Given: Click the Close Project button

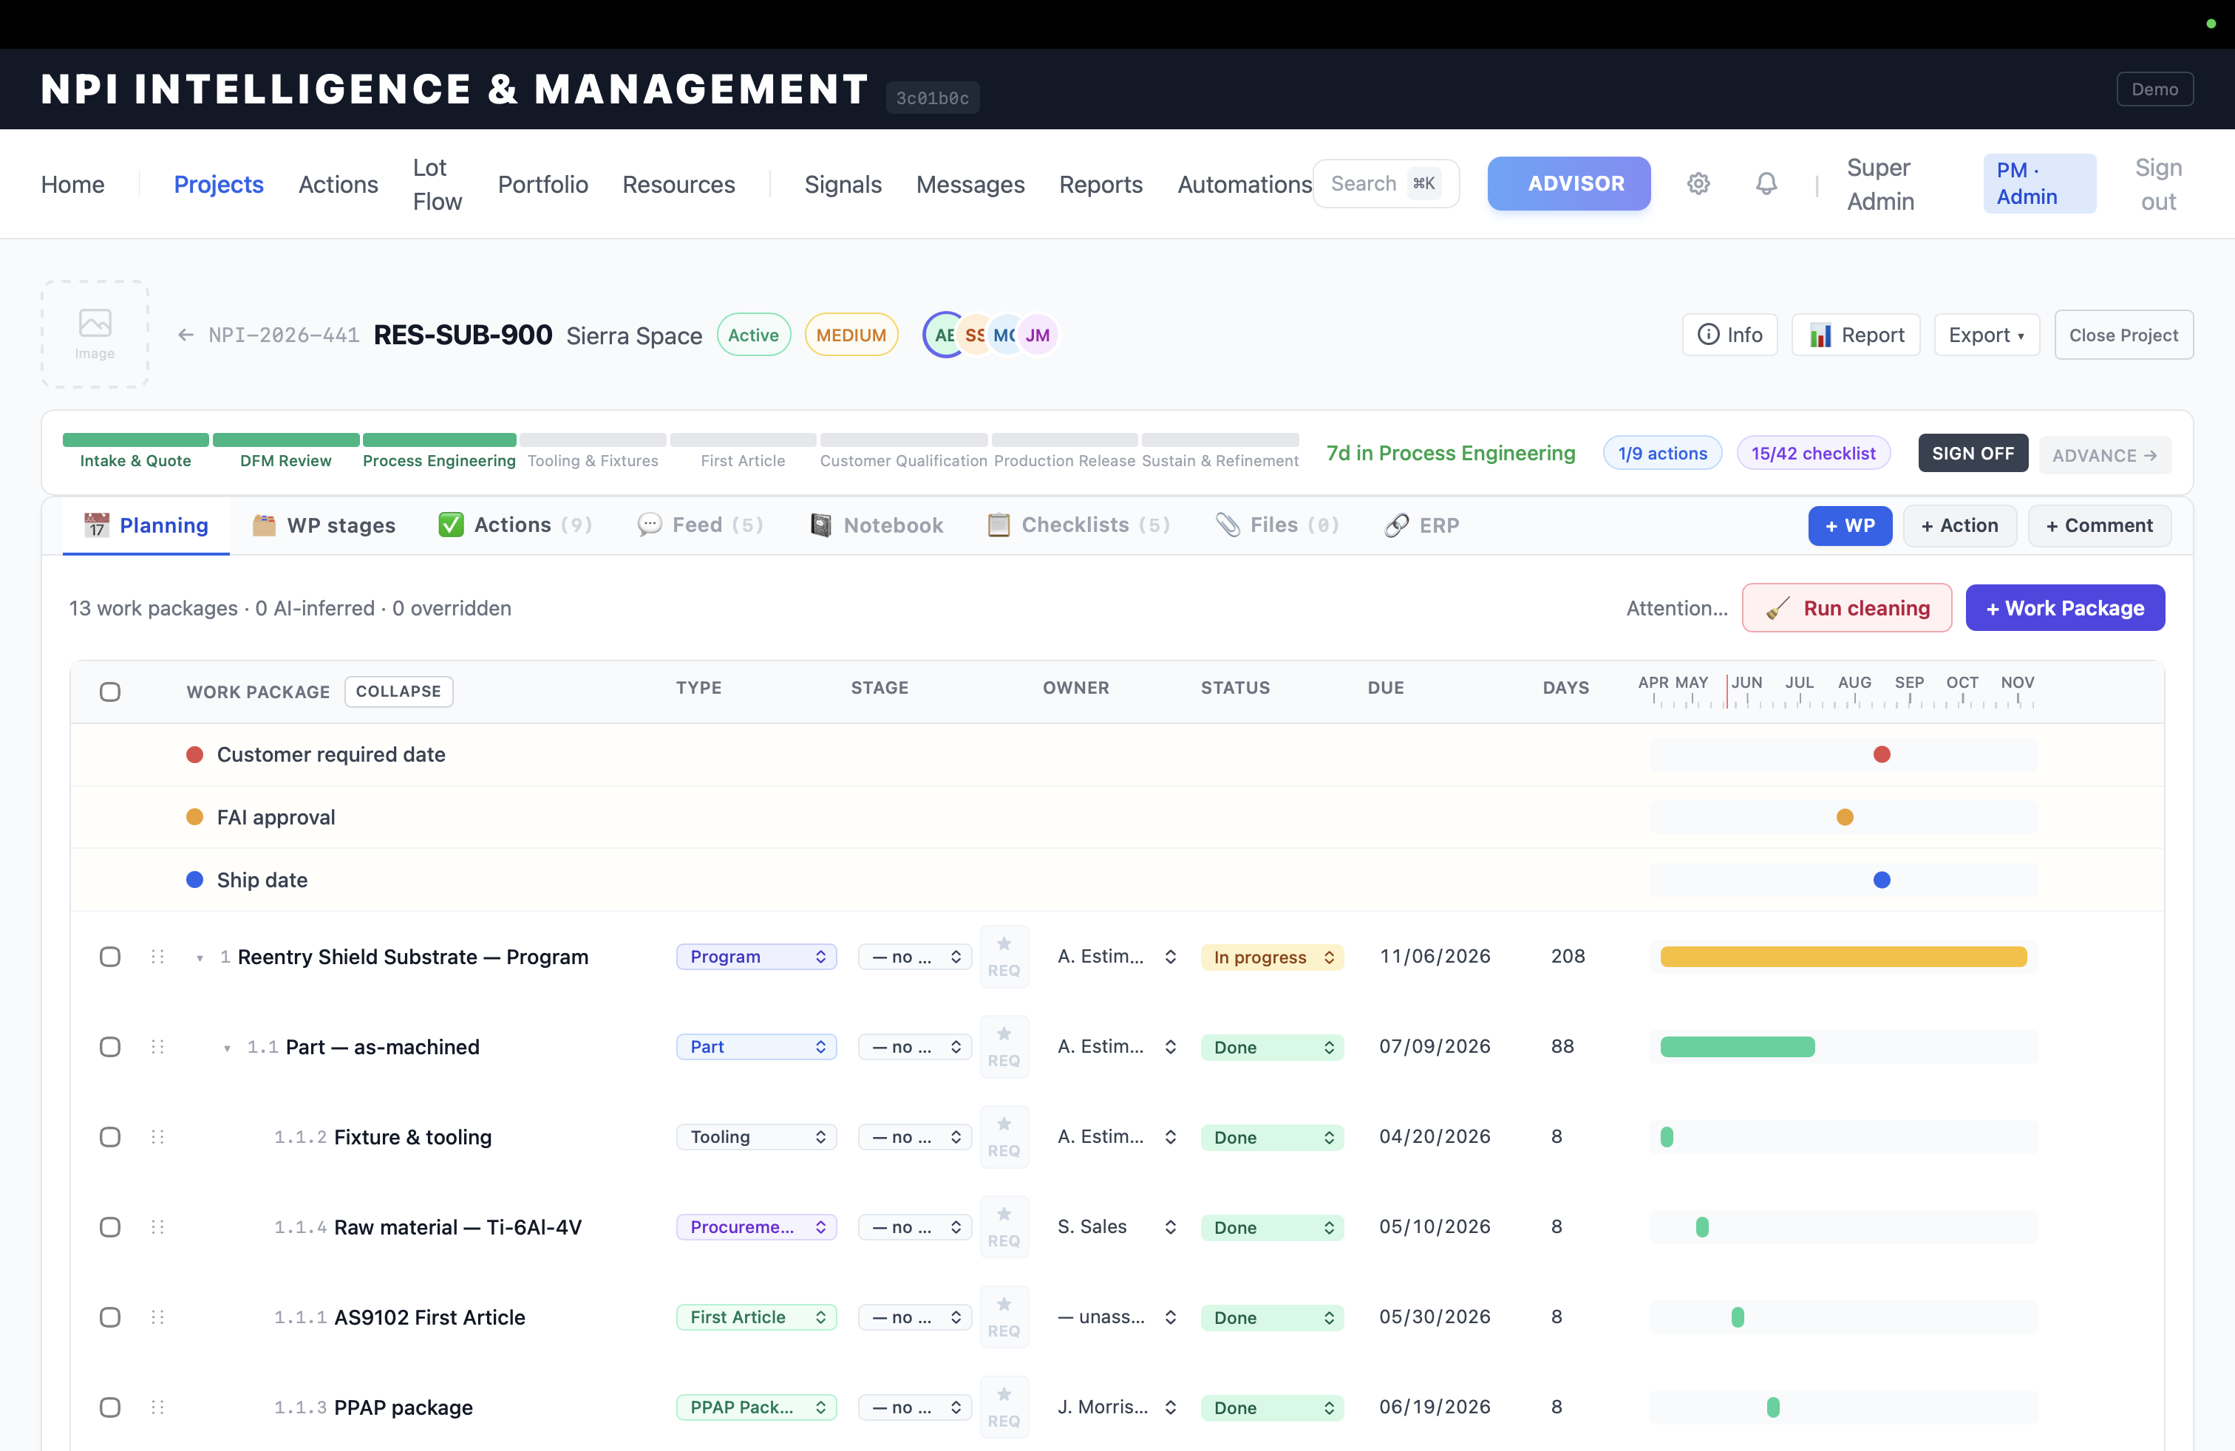Looking at the screenshot, I should [x=2123, y=335].
